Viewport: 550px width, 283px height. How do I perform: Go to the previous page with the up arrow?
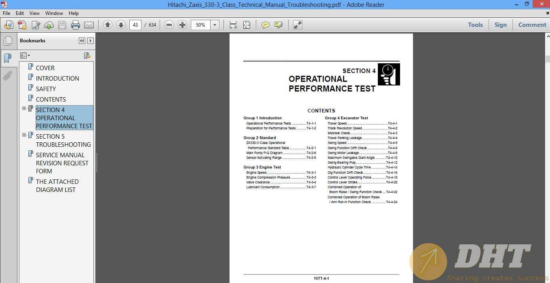click(107, 25)
